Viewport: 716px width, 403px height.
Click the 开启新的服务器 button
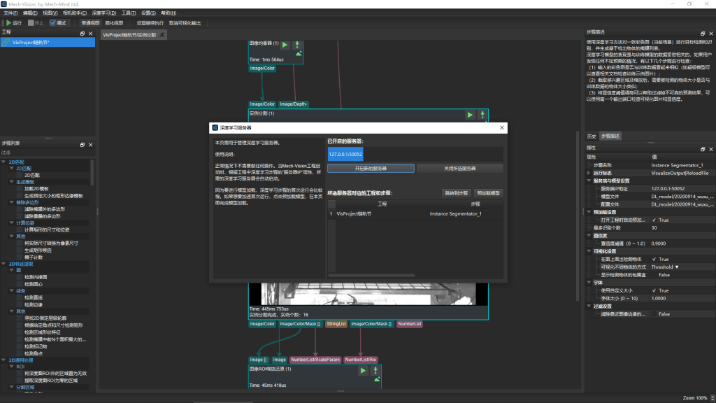[x=371, y=169]
